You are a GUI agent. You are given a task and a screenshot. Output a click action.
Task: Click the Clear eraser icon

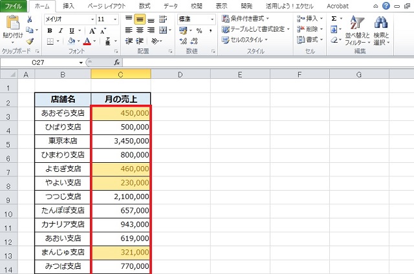click(x=334, y=40)
